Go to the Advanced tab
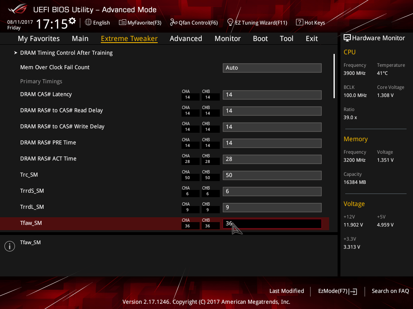This screenshot has width=413, height=309. click(186, 39)
